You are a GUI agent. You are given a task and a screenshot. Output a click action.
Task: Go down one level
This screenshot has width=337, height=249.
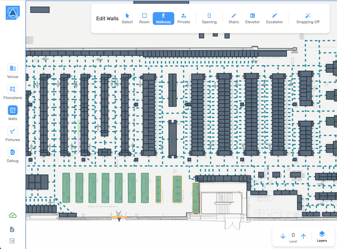pyautogui.click(x=283, y=236)
